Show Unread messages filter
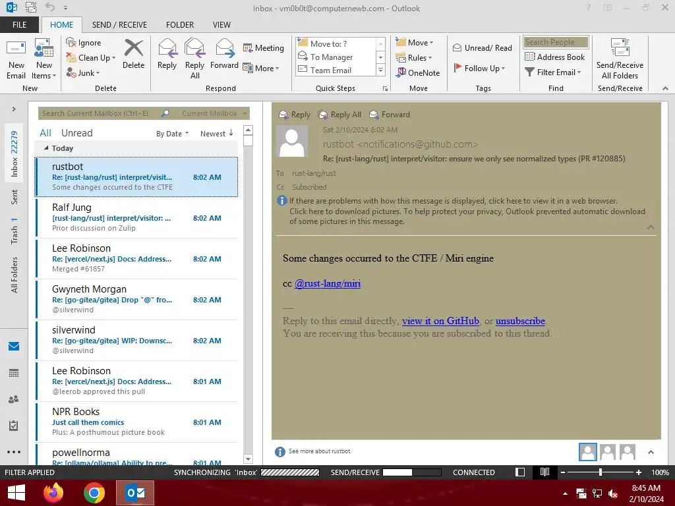 coord(76,133)
